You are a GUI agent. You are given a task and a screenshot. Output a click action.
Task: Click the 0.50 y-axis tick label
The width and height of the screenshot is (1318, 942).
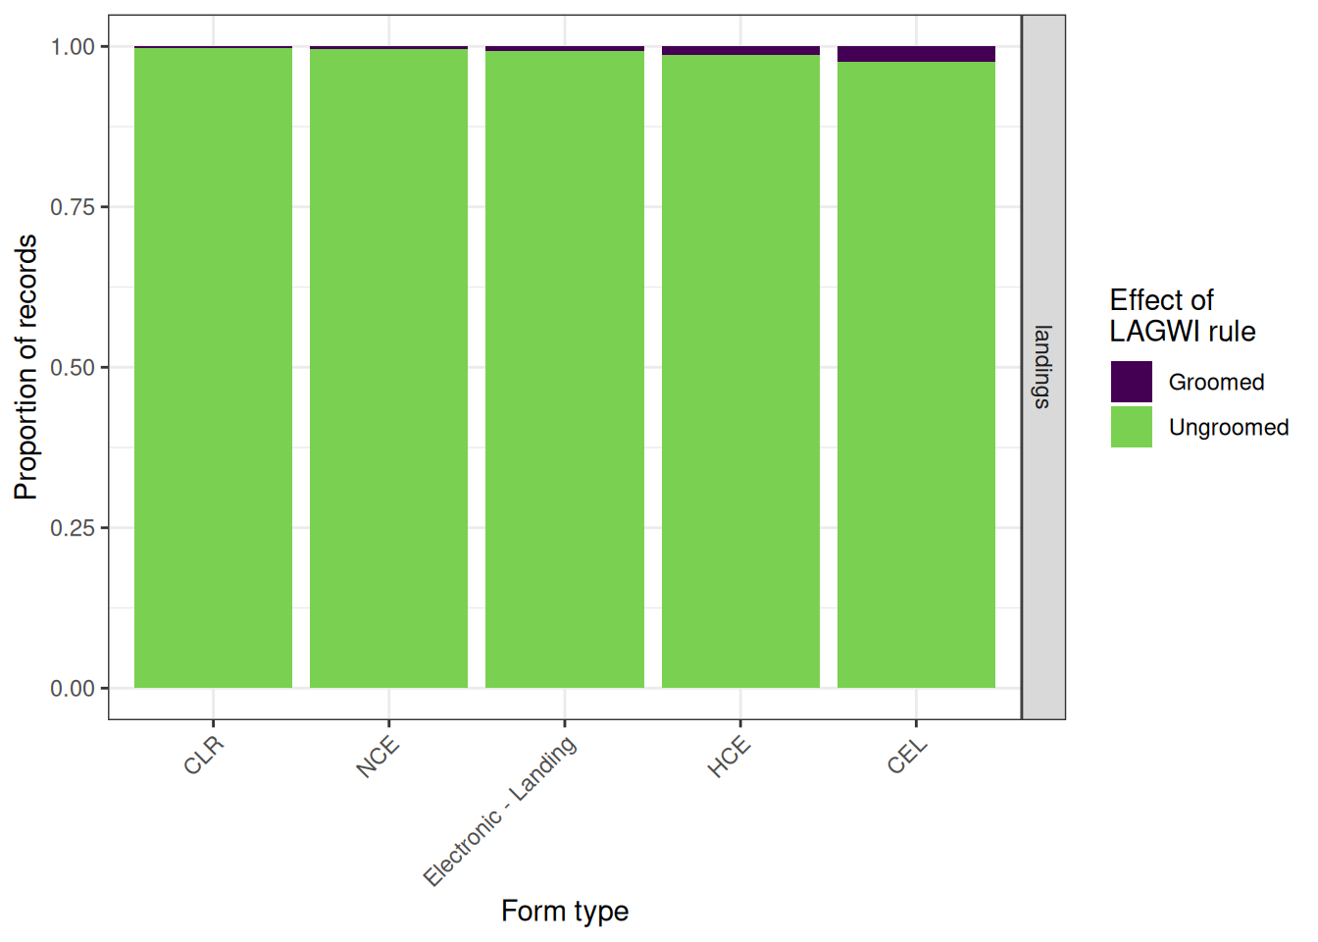(x=73, y=367)
